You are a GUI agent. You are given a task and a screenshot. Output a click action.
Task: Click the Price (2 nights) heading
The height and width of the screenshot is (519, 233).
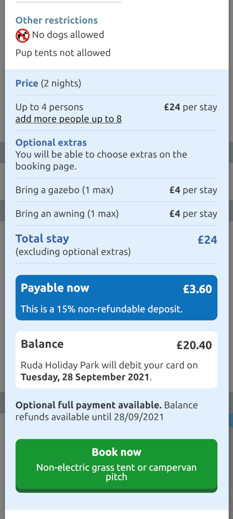tap(48, 83)
